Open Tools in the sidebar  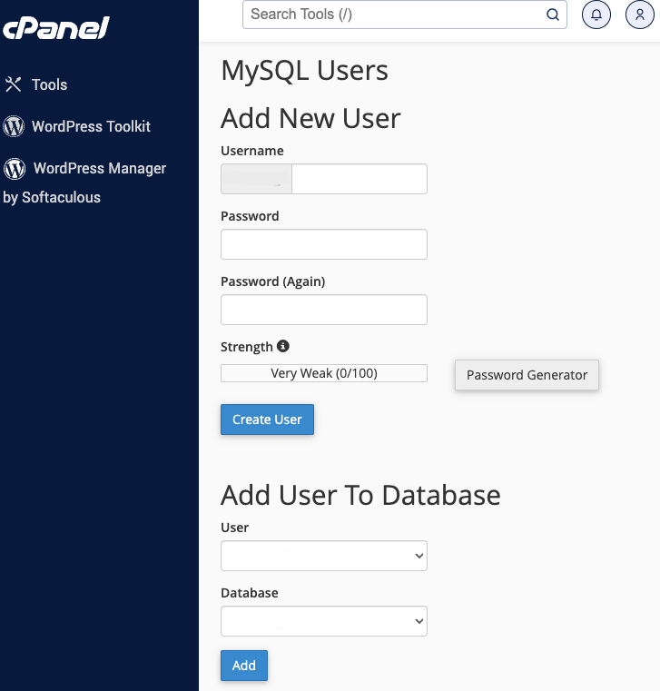click(49, 84)
